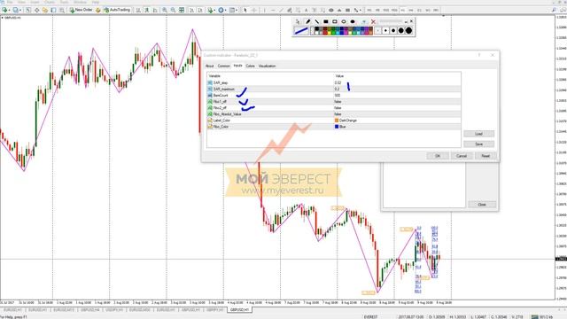The image size is (567, 319).
Task: Click the Cancel button
Action: pyautogui.click(x=462, y=156)
